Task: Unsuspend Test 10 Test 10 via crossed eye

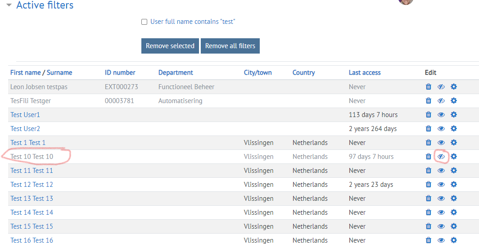Action: tap(441, 156)
